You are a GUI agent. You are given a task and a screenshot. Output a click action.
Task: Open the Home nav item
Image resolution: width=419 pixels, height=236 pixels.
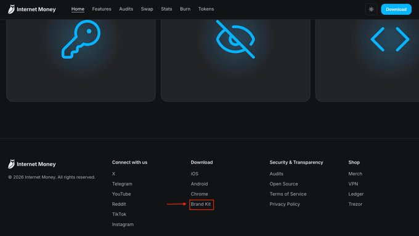tap(78, 9)
